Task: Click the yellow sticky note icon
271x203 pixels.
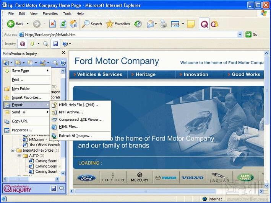Action: [x=191, y=24]
